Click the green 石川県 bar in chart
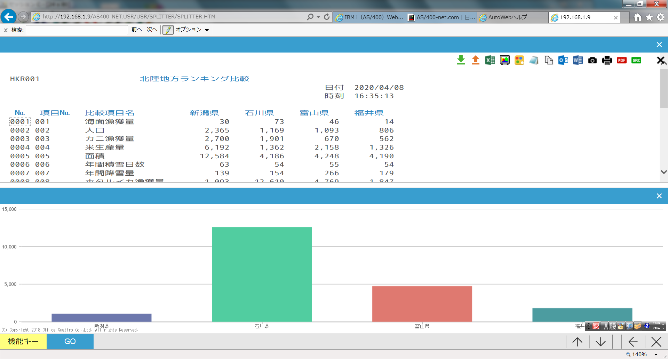Image resolution: width=668 pixels, height=359 pixels. pos(262,274)
